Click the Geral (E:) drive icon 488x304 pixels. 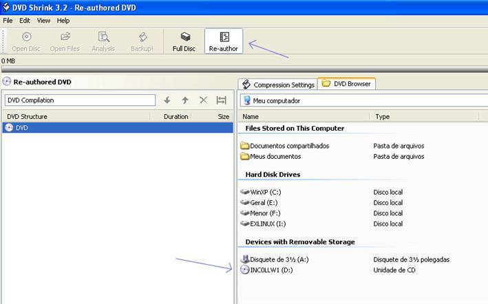pyautogui.click(x=245, y=202)
